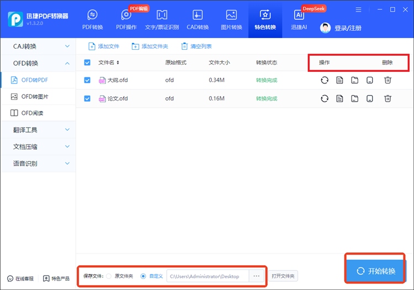Click 添加文件夹 button
Screen dimensions: 414x290
(x=150, y=46)
